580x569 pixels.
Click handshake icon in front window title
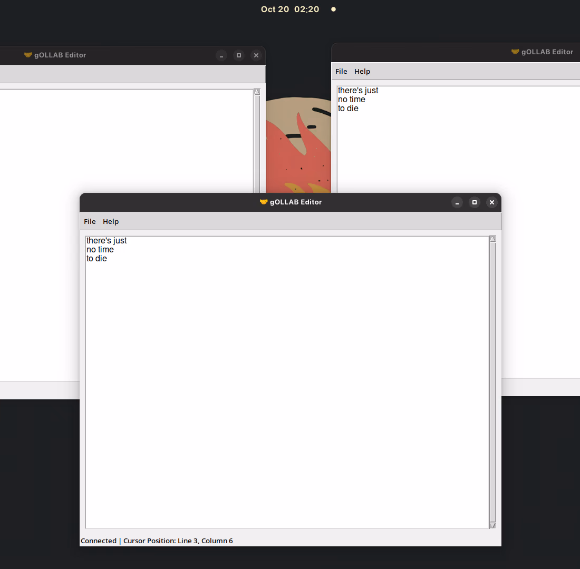coord(264,202)
